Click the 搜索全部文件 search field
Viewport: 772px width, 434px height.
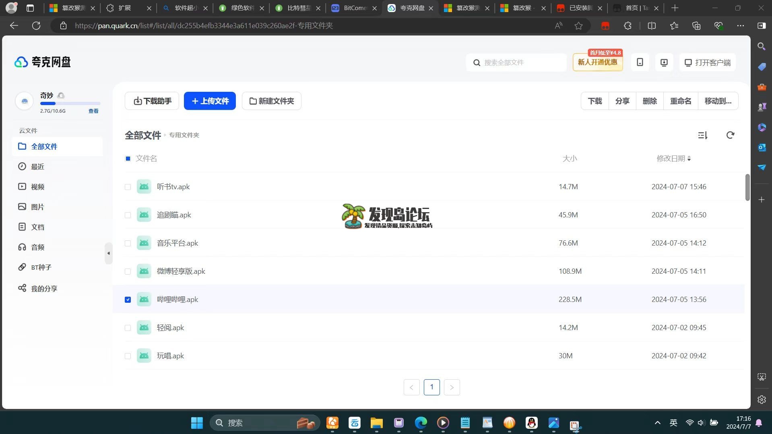click(516, 62)
